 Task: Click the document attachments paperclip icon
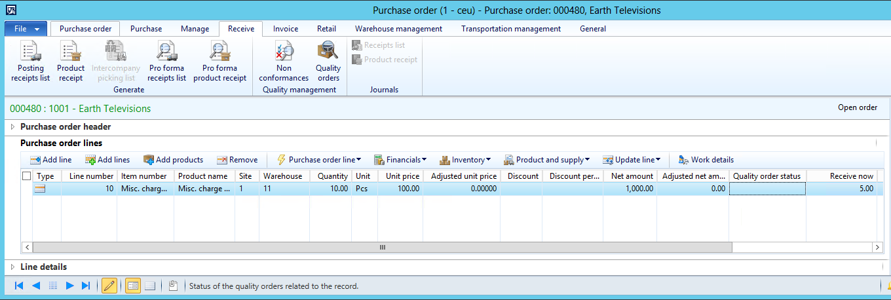click(173, 286)
